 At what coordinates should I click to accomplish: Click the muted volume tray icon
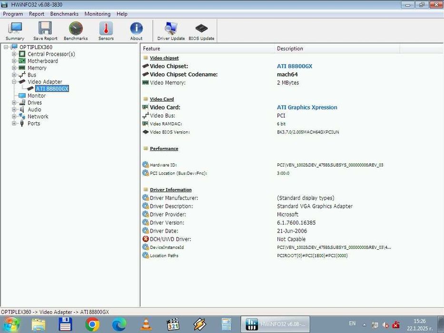385,325
